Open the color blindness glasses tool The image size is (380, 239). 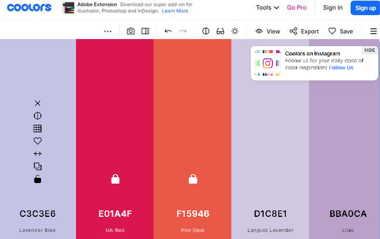coord(220,31)
